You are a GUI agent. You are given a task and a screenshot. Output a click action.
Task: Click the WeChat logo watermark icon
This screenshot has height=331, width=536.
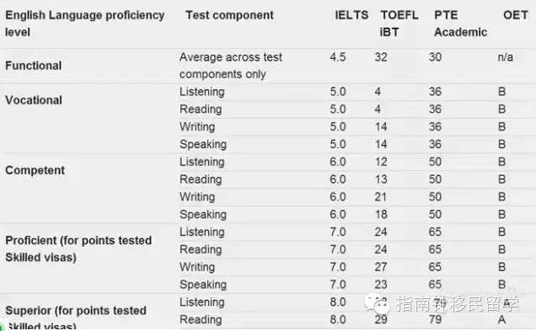click(x=377, y=304)
